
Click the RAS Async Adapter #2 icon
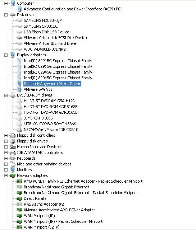(19, 204)
